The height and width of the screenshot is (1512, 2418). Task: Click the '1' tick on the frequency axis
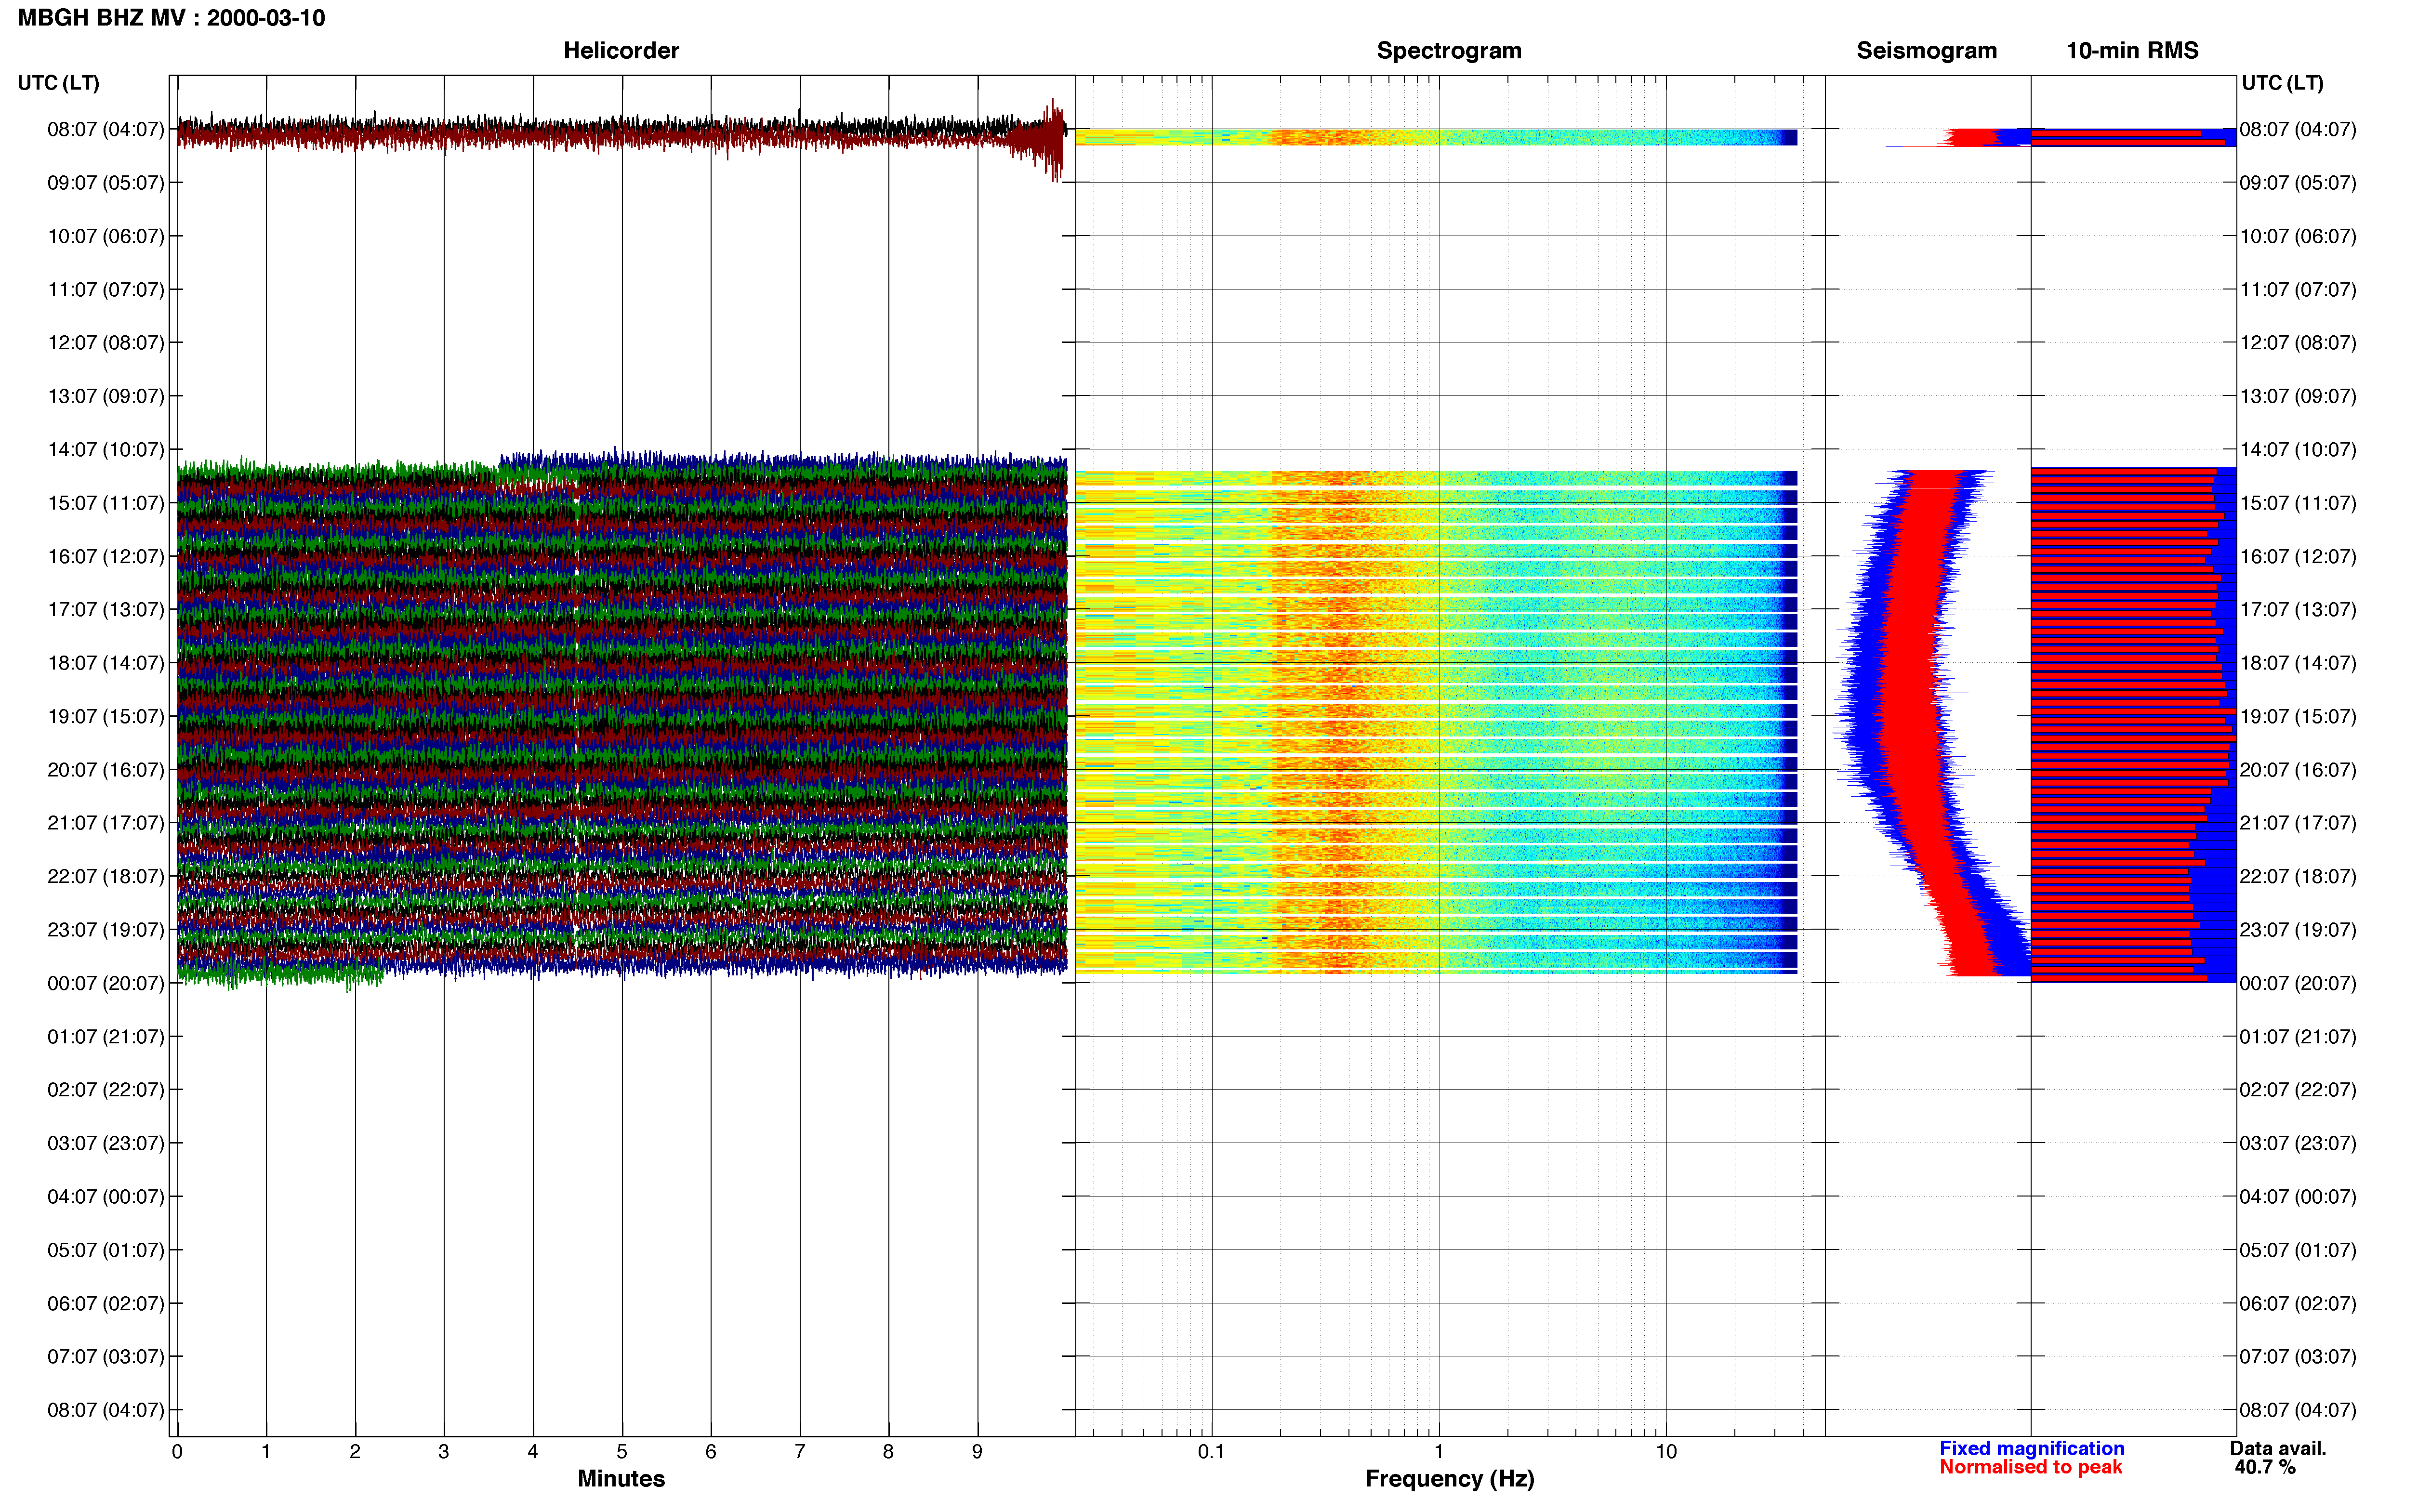pos(1439,1451)
